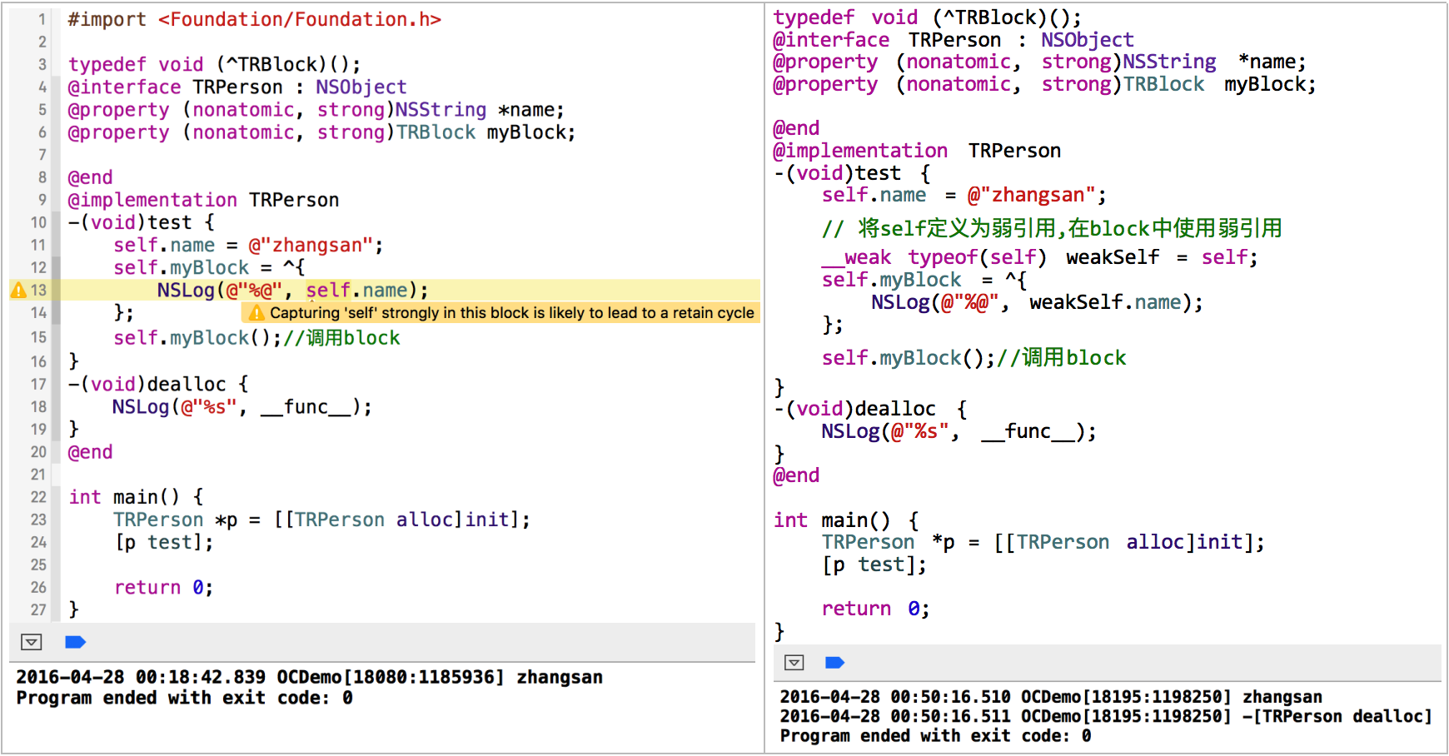This screenshot has width=1449, height=756.
Task: Click 'int main() {' on line 22
Action: pyautogui.click(x=136, y=497)
